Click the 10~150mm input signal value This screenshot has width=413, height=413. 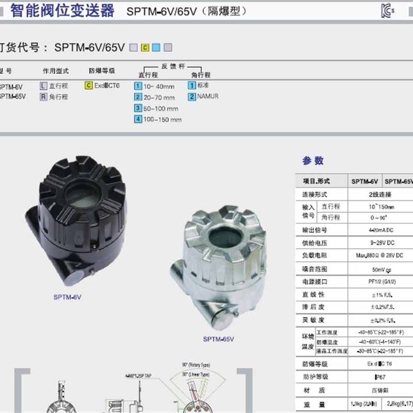click(382, 207)
